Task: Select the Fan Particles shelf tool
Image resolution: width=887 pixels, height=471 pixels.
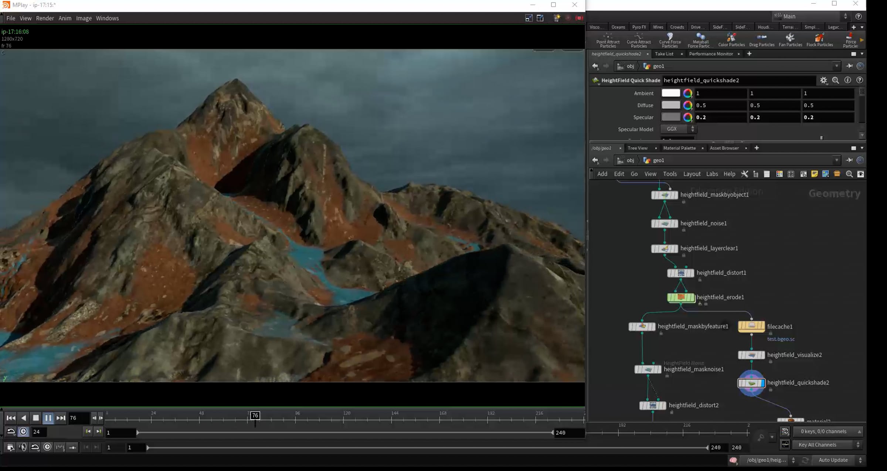Action: 790,40
